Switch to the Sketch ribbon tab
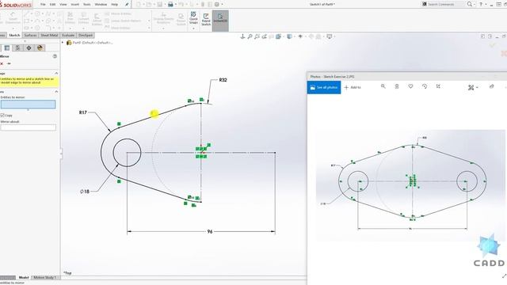The image size is (507, 285). (x=14, y=35)
